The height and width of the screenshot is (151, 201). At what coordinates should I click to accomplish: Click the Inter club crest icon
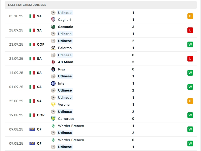53,83
